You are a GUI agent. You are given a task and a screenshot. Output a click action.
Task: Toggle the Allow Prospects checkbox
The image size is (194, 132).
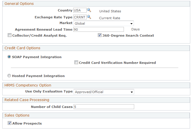click(x=9, y=123)
